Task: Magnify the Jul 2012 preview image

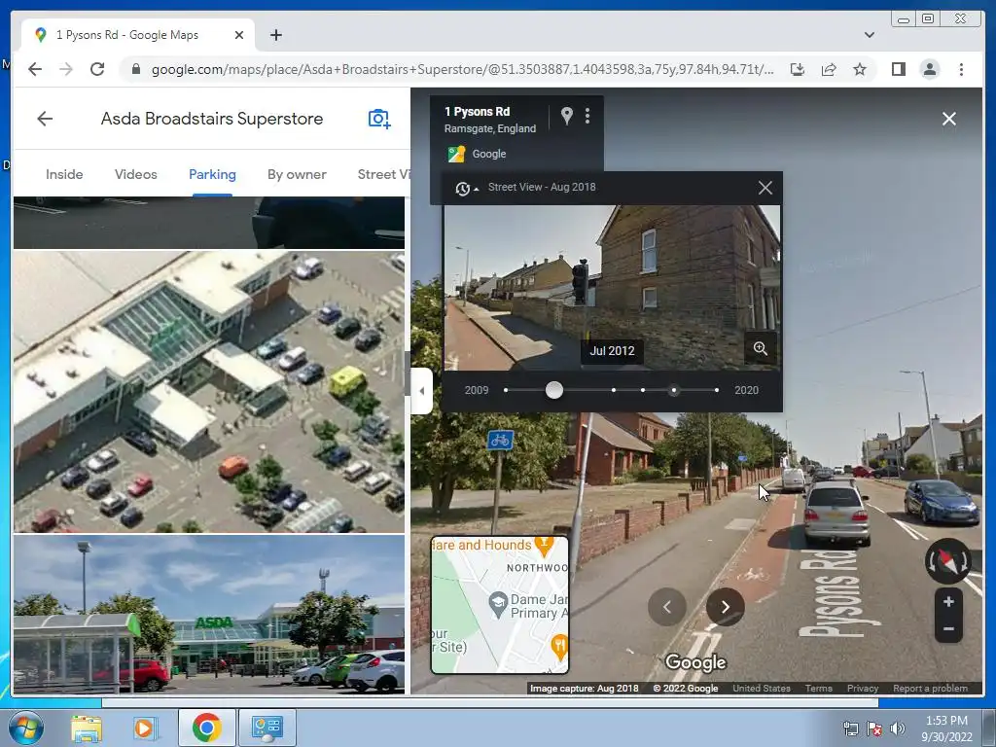Action: point(761,348)
